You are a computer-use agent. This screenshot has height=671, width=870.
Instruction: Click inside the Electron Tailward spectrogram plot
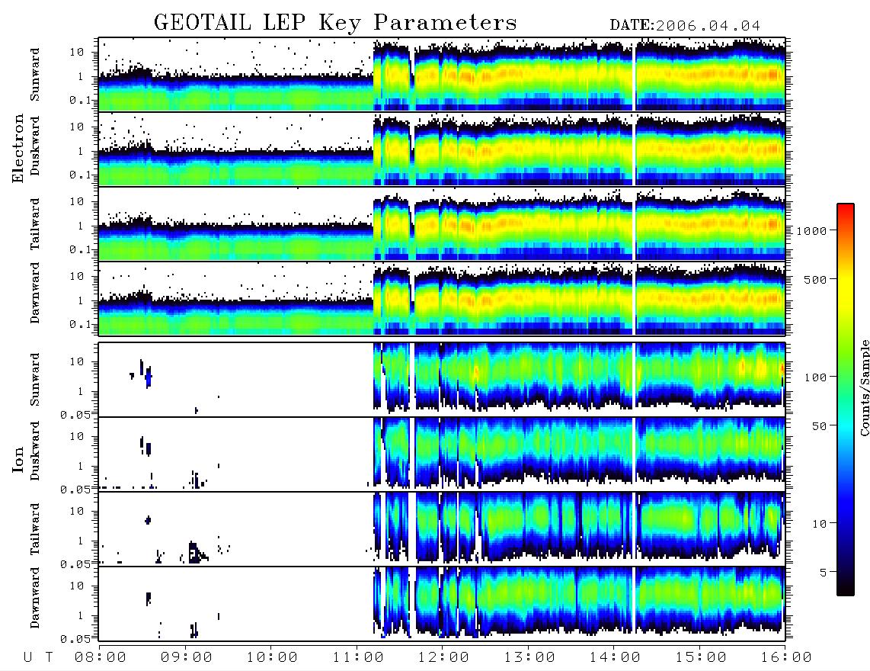(x=442, y=224)
